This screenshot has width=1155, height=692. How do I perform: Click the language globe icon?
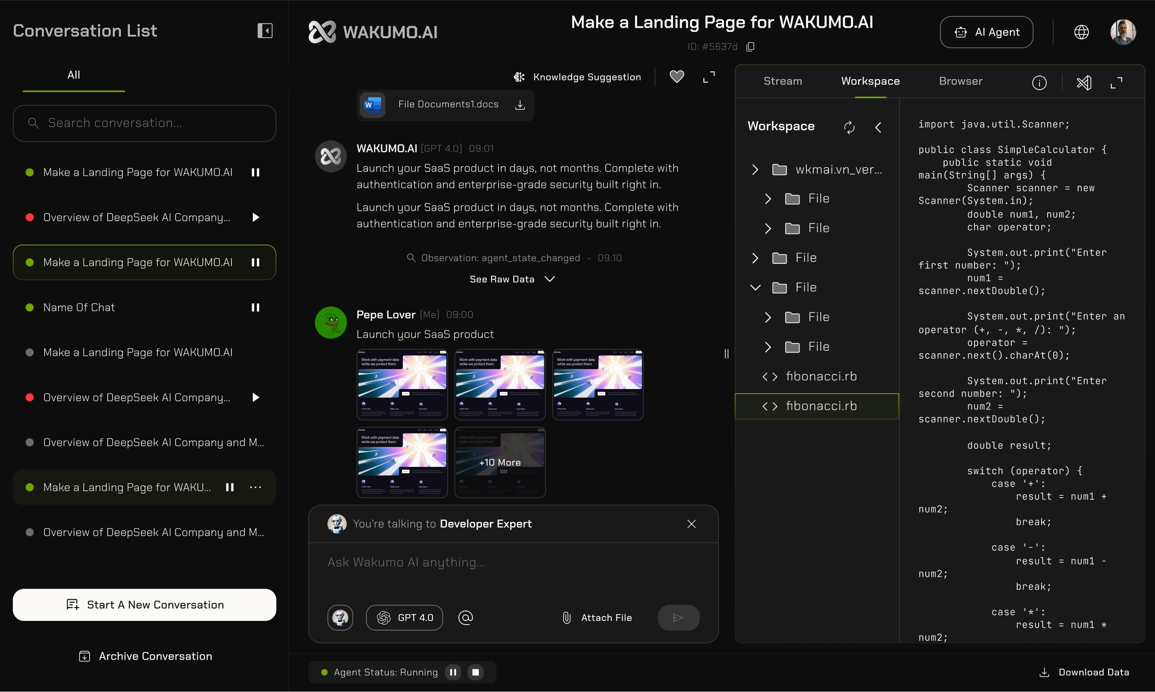coord(1081,32)
